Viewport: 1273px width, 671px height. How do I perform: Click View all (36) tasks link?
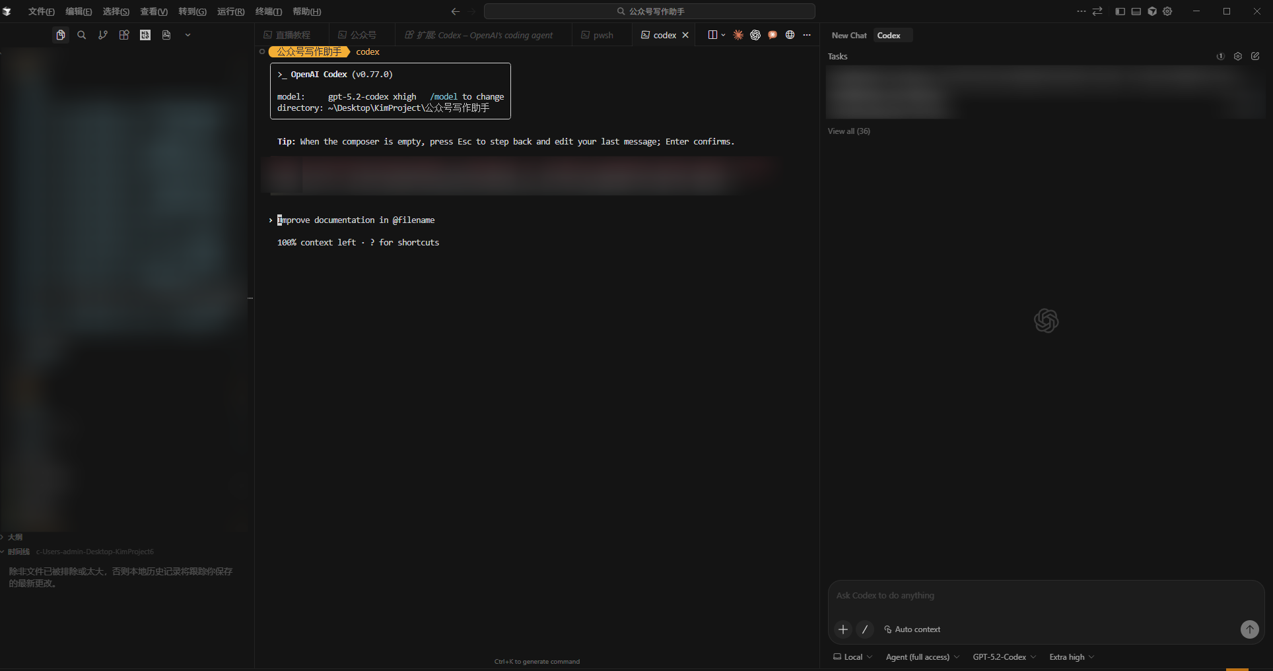[849, 131]
